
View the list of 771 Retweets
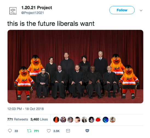coord(18,119)
